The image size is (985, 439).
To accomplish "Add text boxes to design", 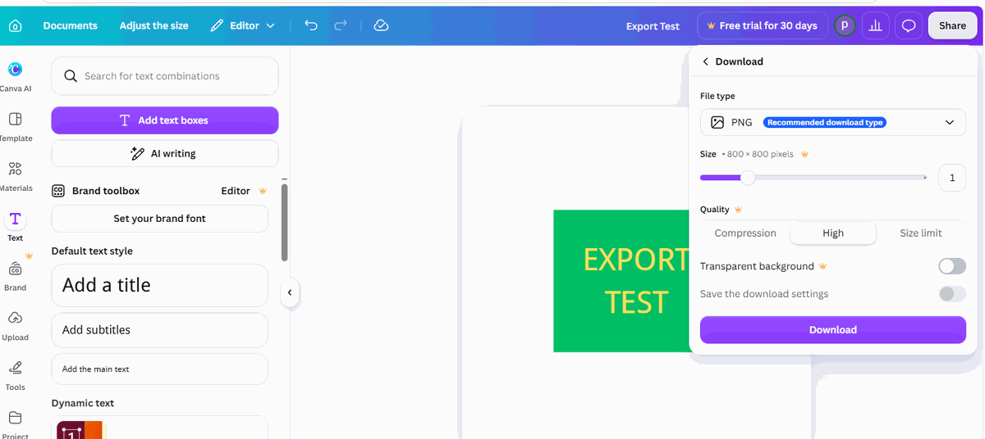I will coord(165,120).
